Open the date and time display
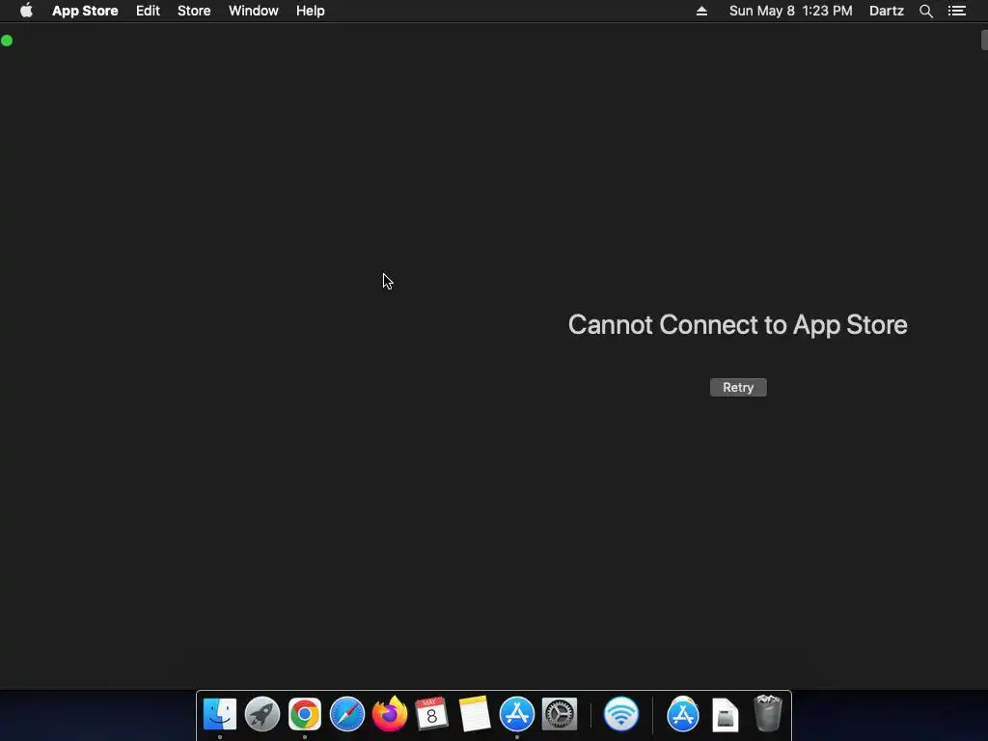 tap(791, 11)
